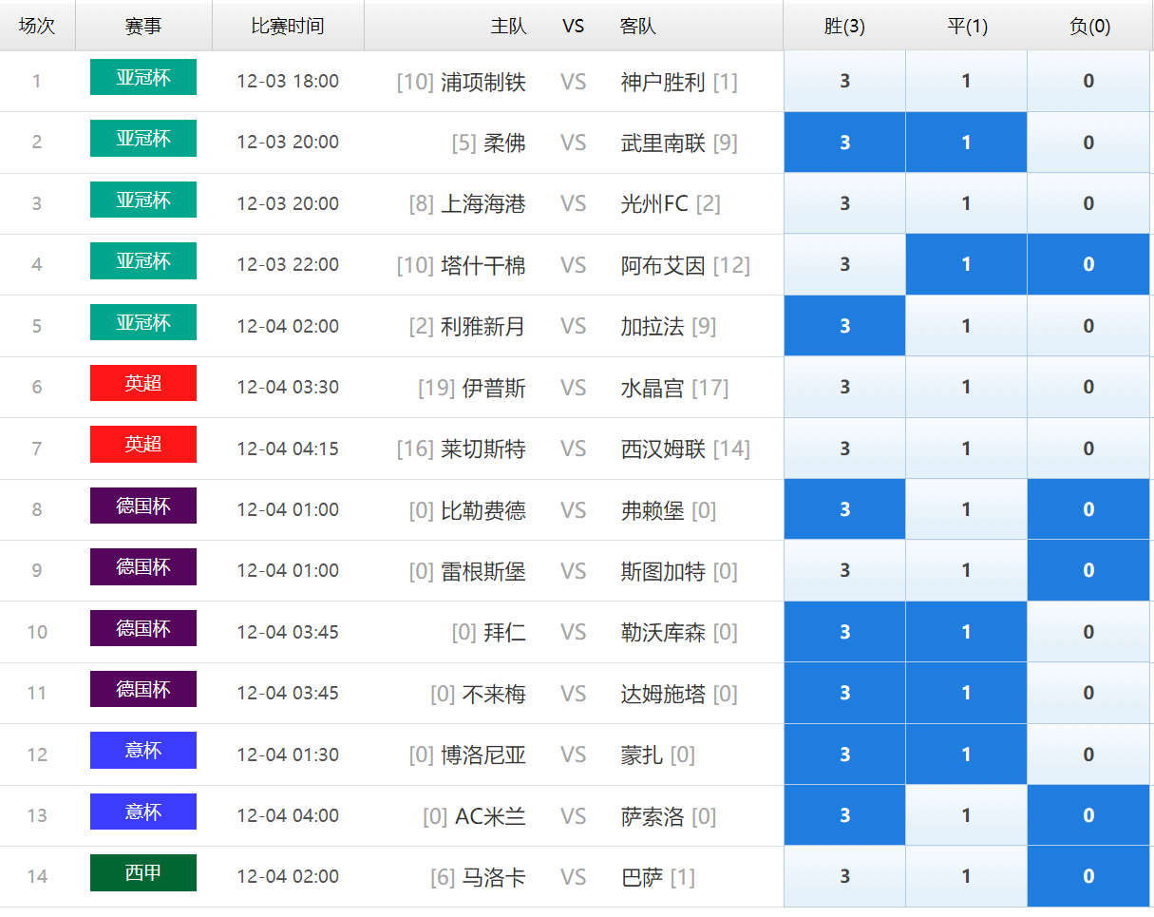
Task: Click away team 勒沃库森
Action: (663, 633)
